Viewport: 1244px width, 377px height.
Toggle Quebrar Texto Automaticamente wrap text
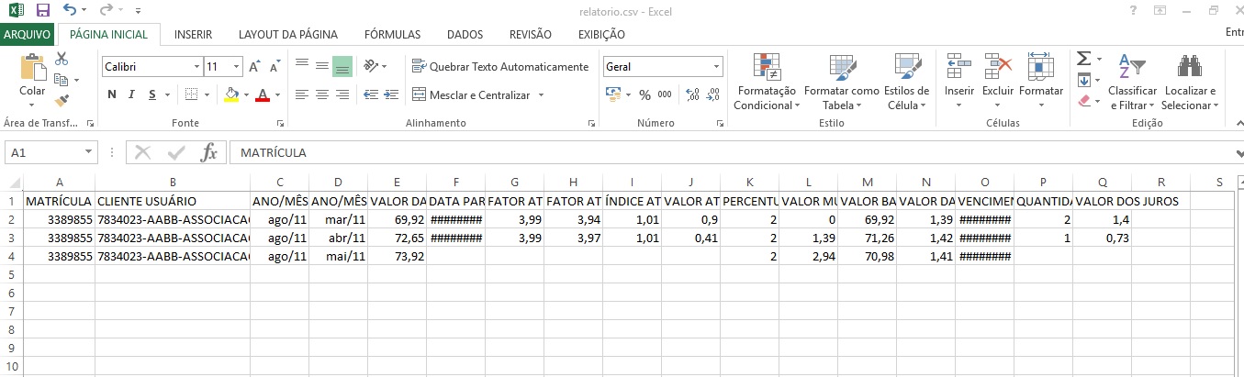pos(500,67)
